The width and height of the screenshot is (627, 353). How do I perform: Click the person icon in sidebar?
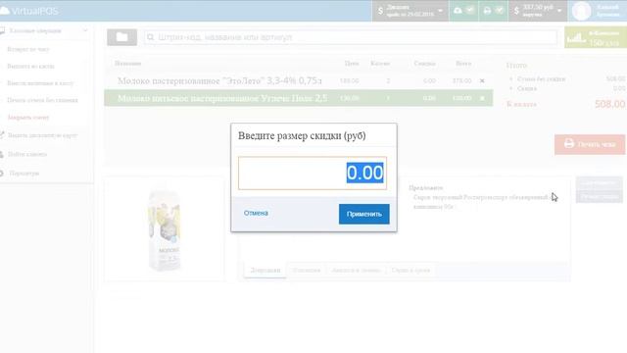click(x=2, y=154)
